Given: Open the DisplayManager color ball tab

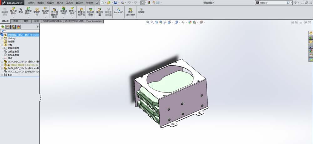Looking at the screenshot, I should pos(18,27).
